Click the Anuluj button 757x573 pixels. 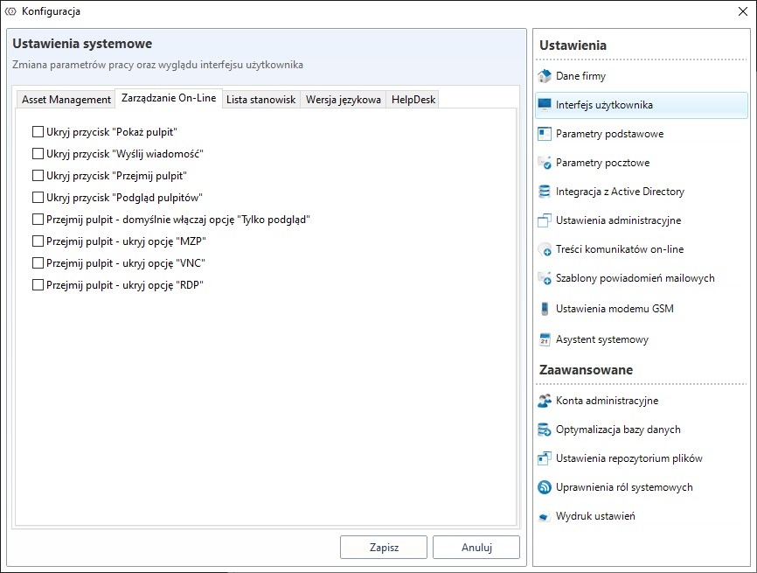pos(476,548)
